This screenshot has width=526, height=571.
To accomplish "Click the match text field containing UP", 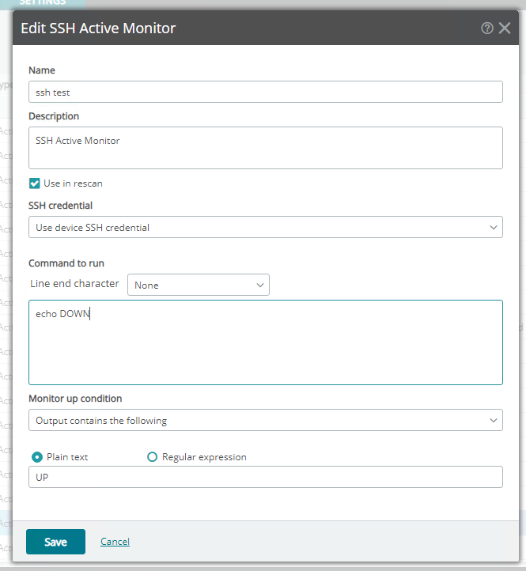I will coord(266,477).
